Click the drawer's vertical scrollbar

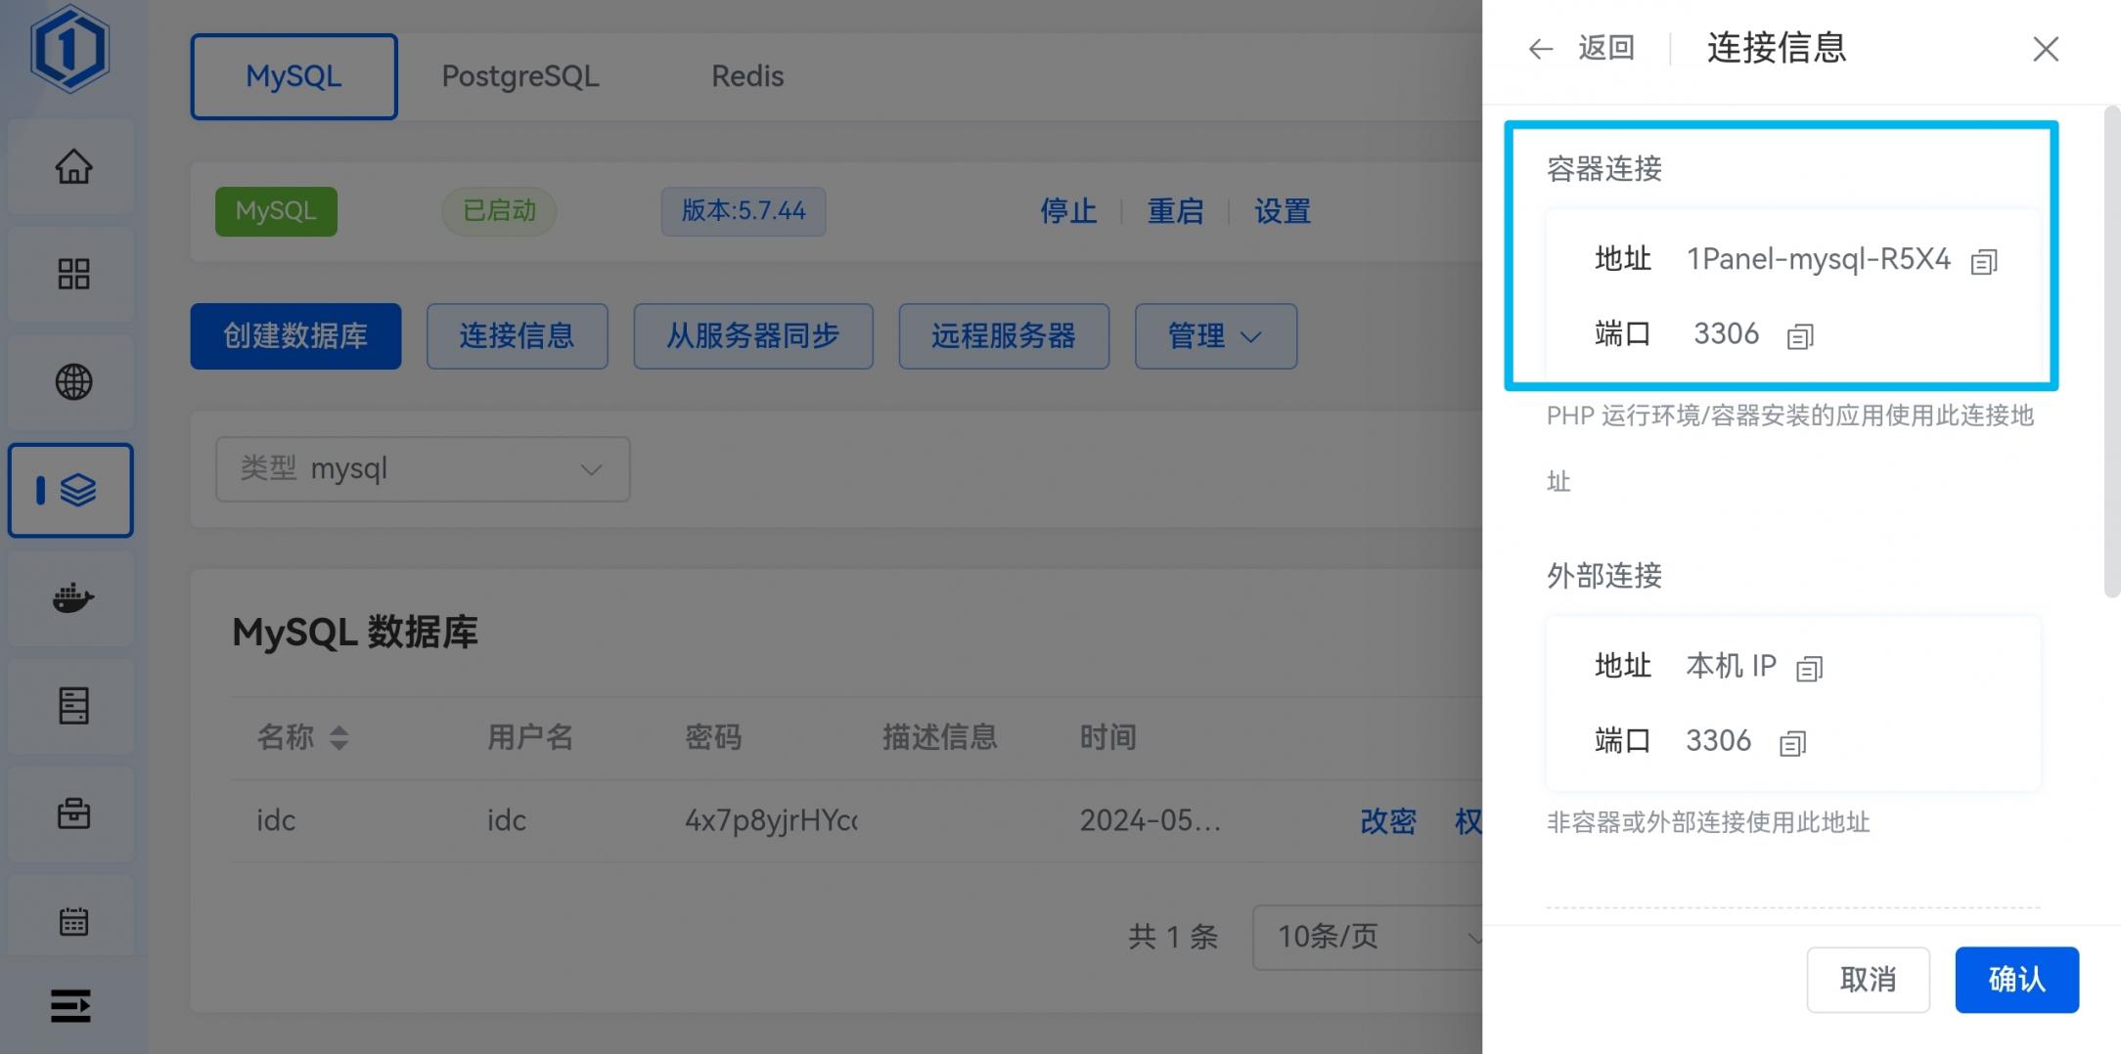pos(2111,352)
